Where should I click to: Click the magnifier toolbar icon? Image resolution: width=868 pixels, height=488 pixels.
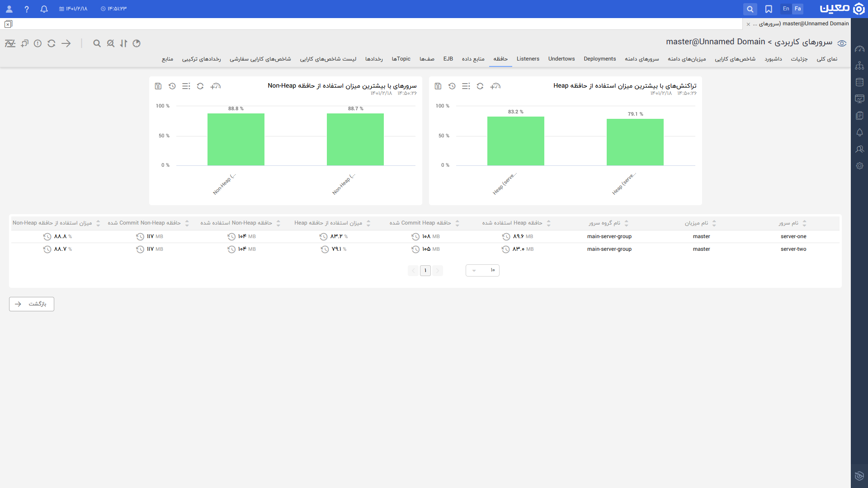pyautogui.click(x=97, y=43)
